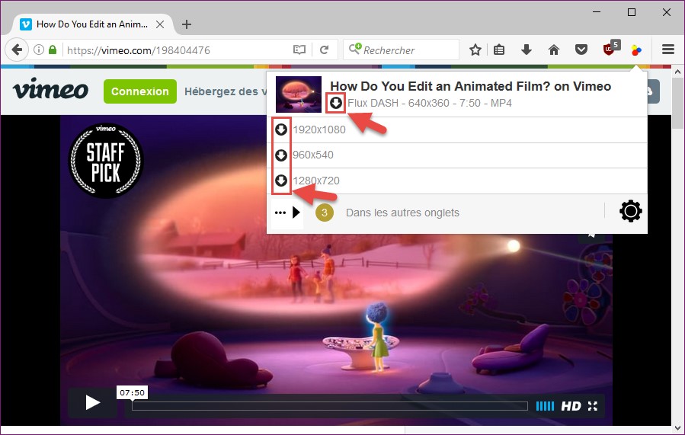Viewport: 685px width, 435px height.
Task: Click the Staff Pick badge
Action: point(106,160)
